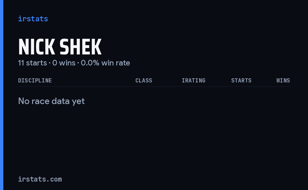Sort by the STARTS column header
The height and width of the screenshot is (190, 308).
(x=241, y=81)
